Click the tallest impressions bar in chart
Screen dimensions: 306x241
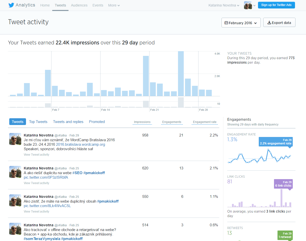point(181,74)
